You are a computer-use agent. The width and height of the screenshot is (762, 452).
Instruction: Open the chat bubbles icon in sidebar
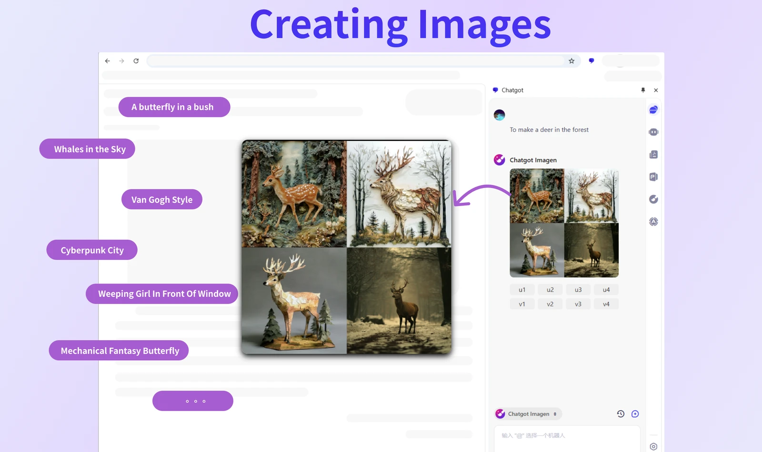click(653, 110)
